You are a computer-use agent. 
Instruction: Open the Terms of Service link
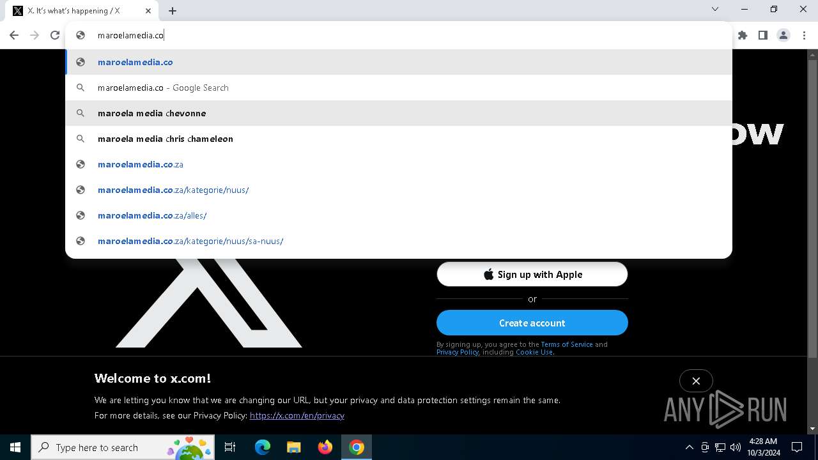tap(567, 344)
